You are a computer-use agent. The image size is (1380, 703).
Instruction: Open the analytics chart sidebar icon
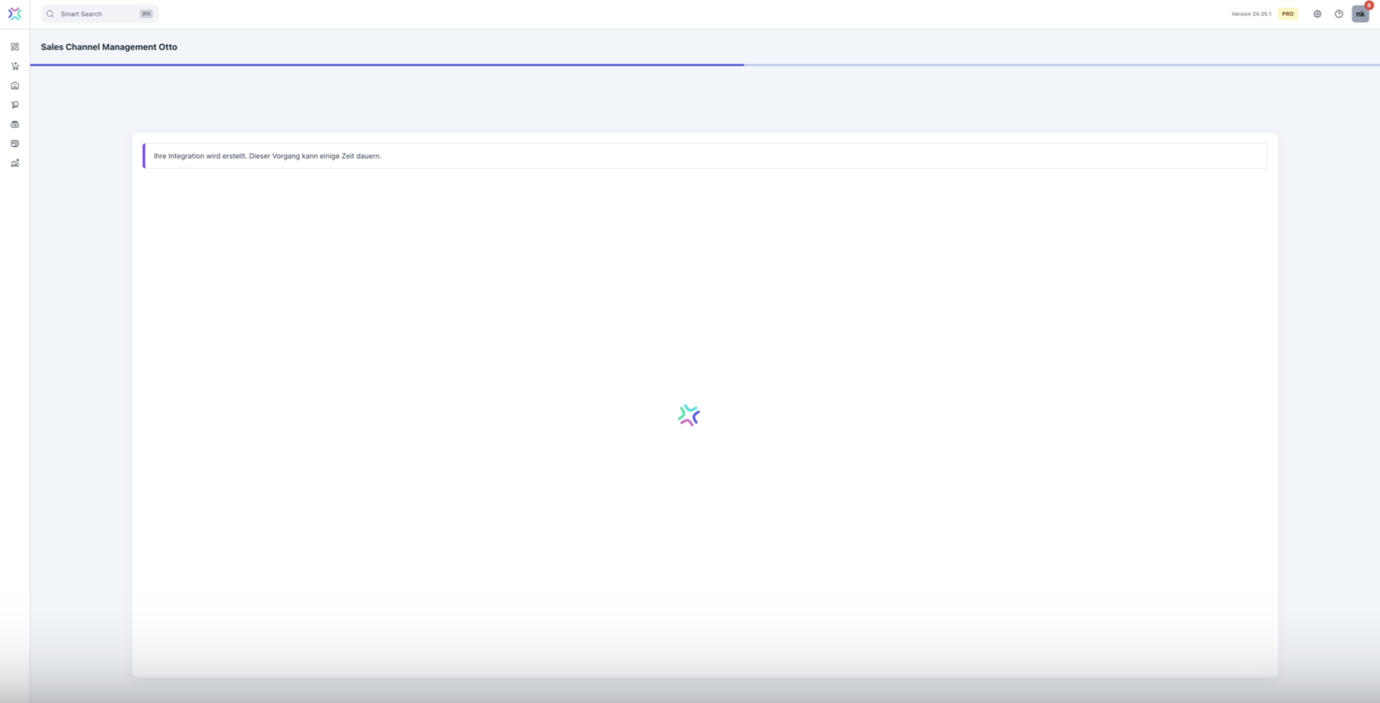[15, 163]
